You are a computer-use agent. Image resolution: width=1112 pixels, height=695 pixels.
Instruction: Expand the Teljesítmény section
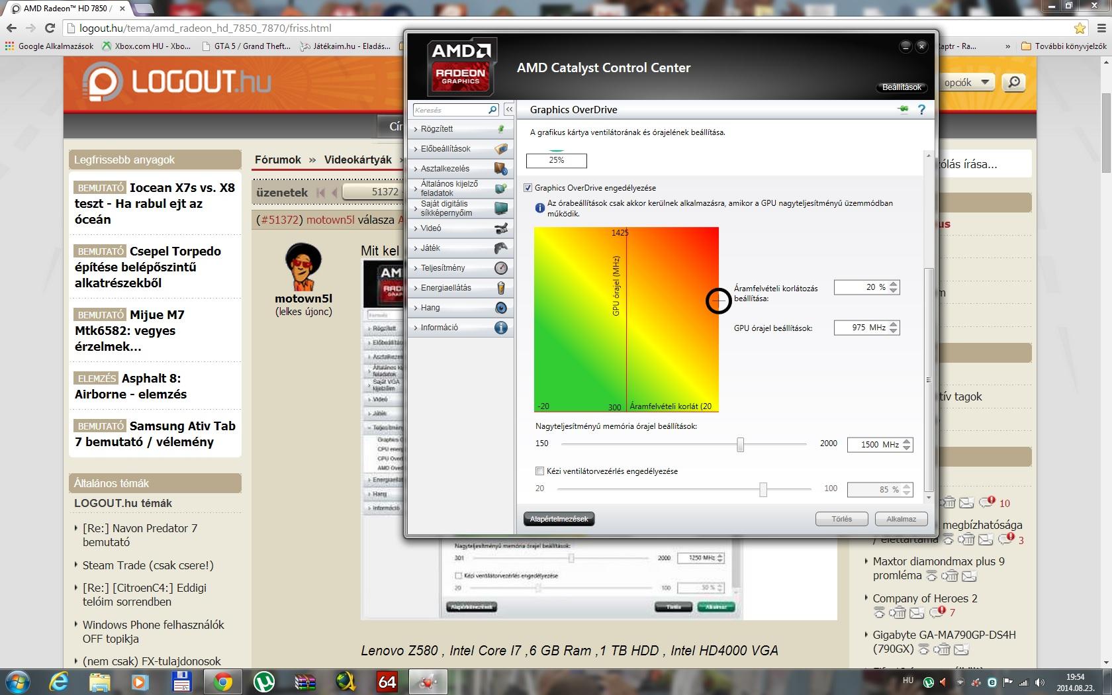click(443, 268)
